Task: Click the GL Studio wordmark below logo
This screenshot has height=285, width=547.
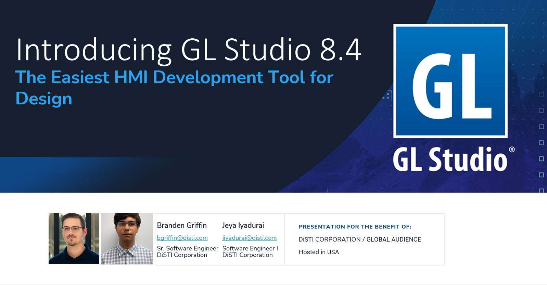Action: [454, 159]
